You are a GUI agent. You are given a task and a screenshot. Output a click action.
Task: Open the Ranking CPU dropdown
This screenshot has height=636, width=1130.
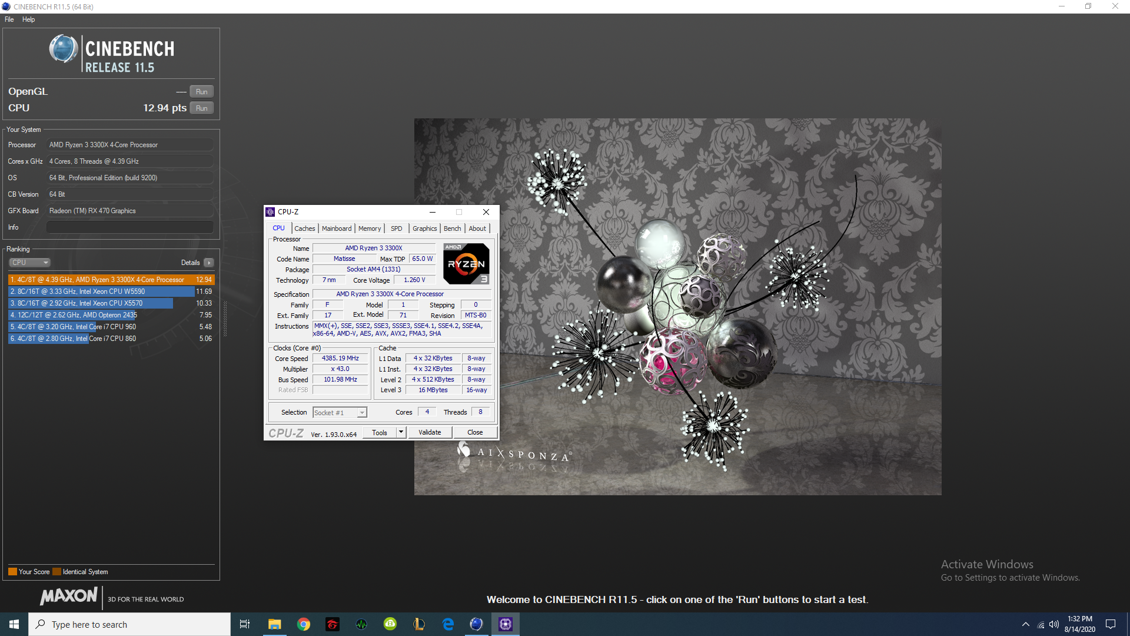point(29,263)
